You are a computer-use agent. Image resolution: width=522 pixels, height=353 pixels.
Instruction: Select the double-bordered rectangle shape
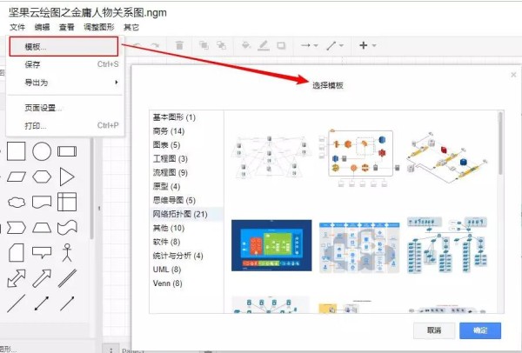click(x=67, y=151)
